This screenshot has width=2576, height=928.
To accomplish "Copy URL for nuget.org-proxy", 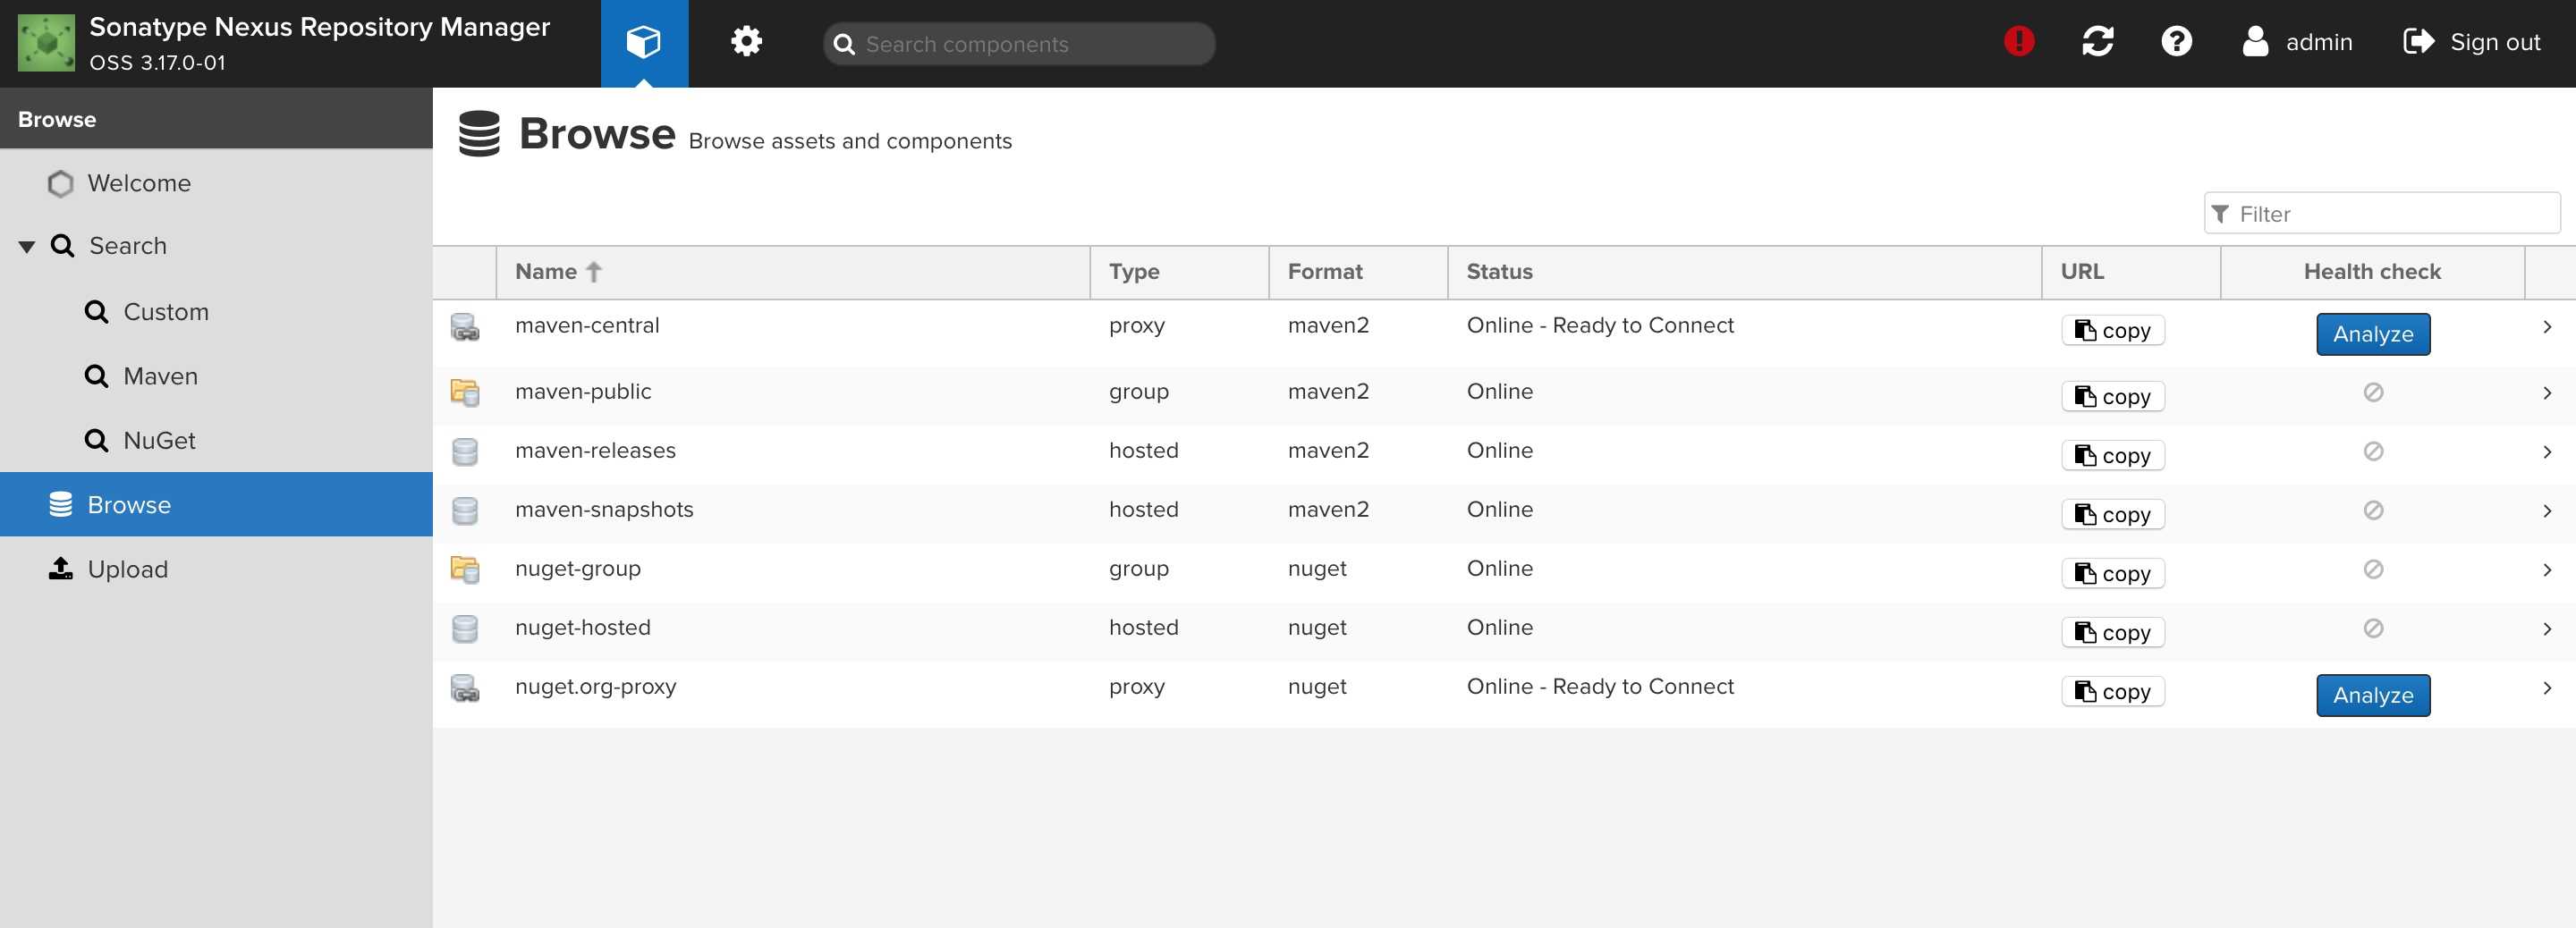I will (2113, 691).
